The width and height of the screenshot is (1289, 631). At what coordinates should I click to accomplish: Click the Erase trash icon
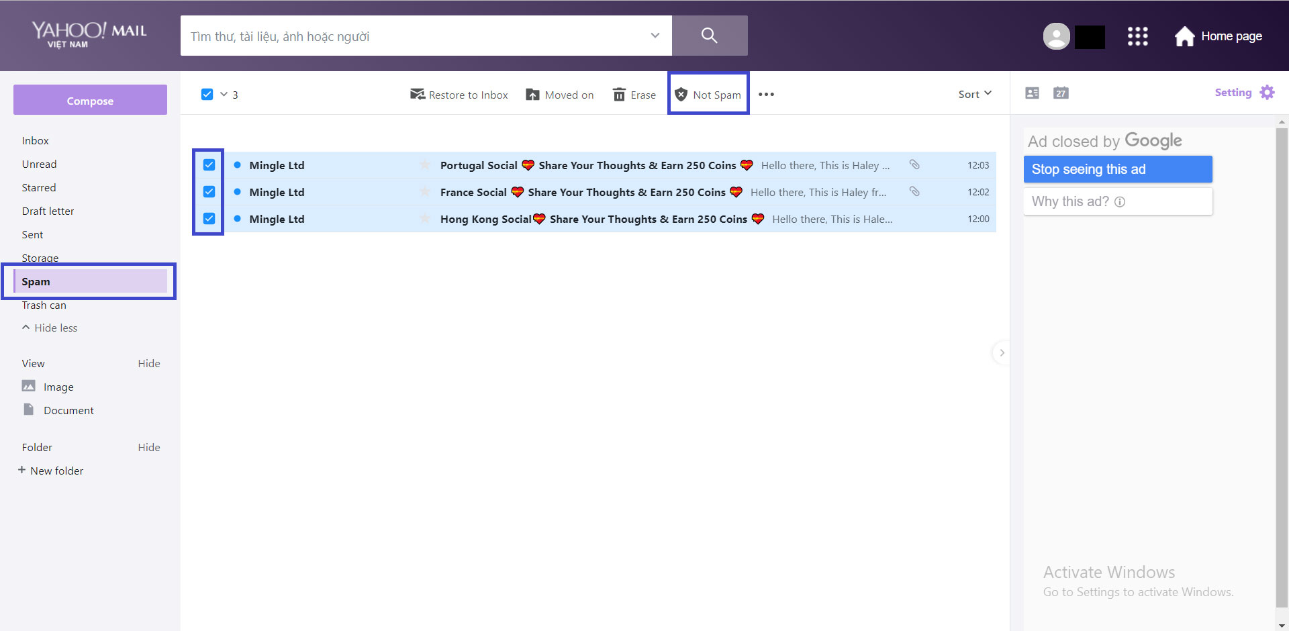(x=619, y=95)
